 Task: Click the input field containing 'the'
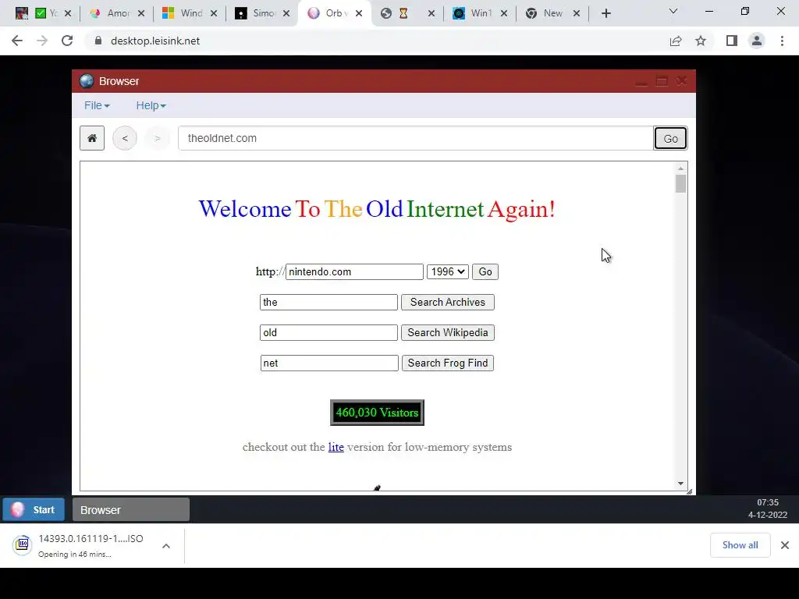point(328,302)
